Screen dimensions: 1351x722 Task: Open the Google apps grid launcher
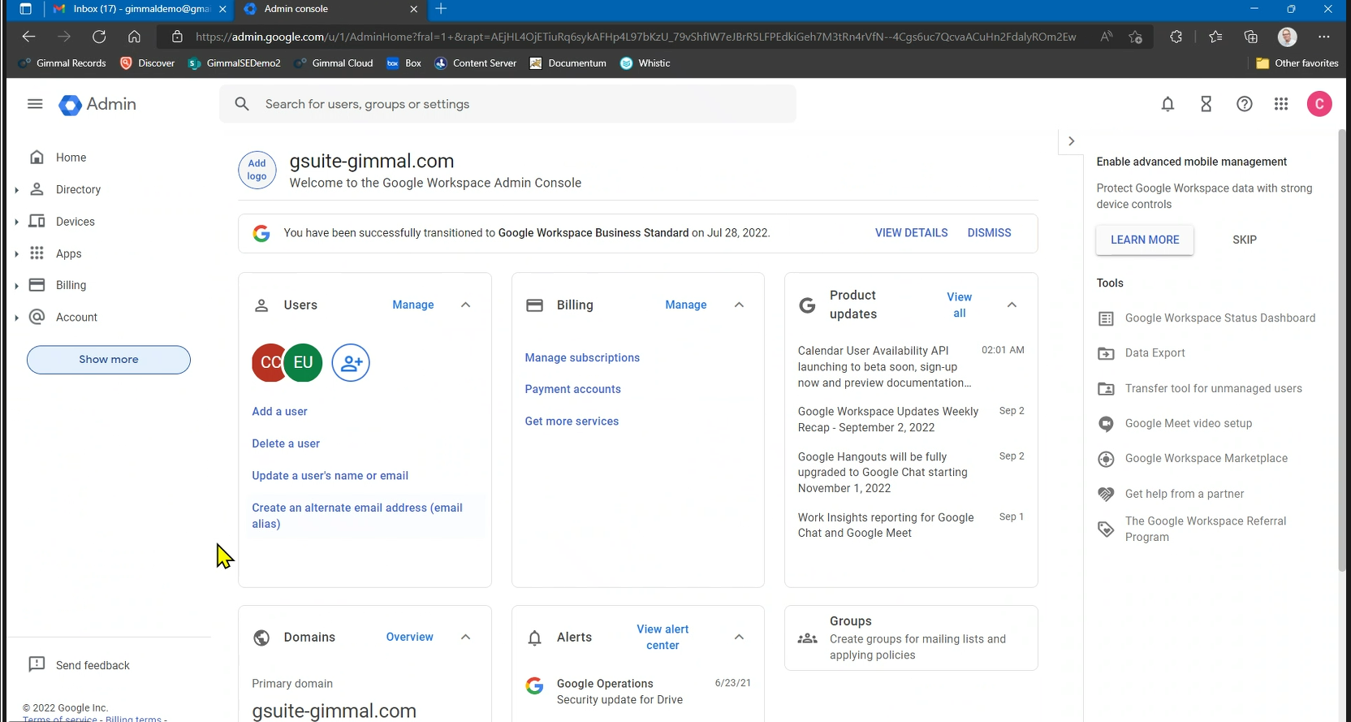pyautogui.click(x=1281, y=104)
